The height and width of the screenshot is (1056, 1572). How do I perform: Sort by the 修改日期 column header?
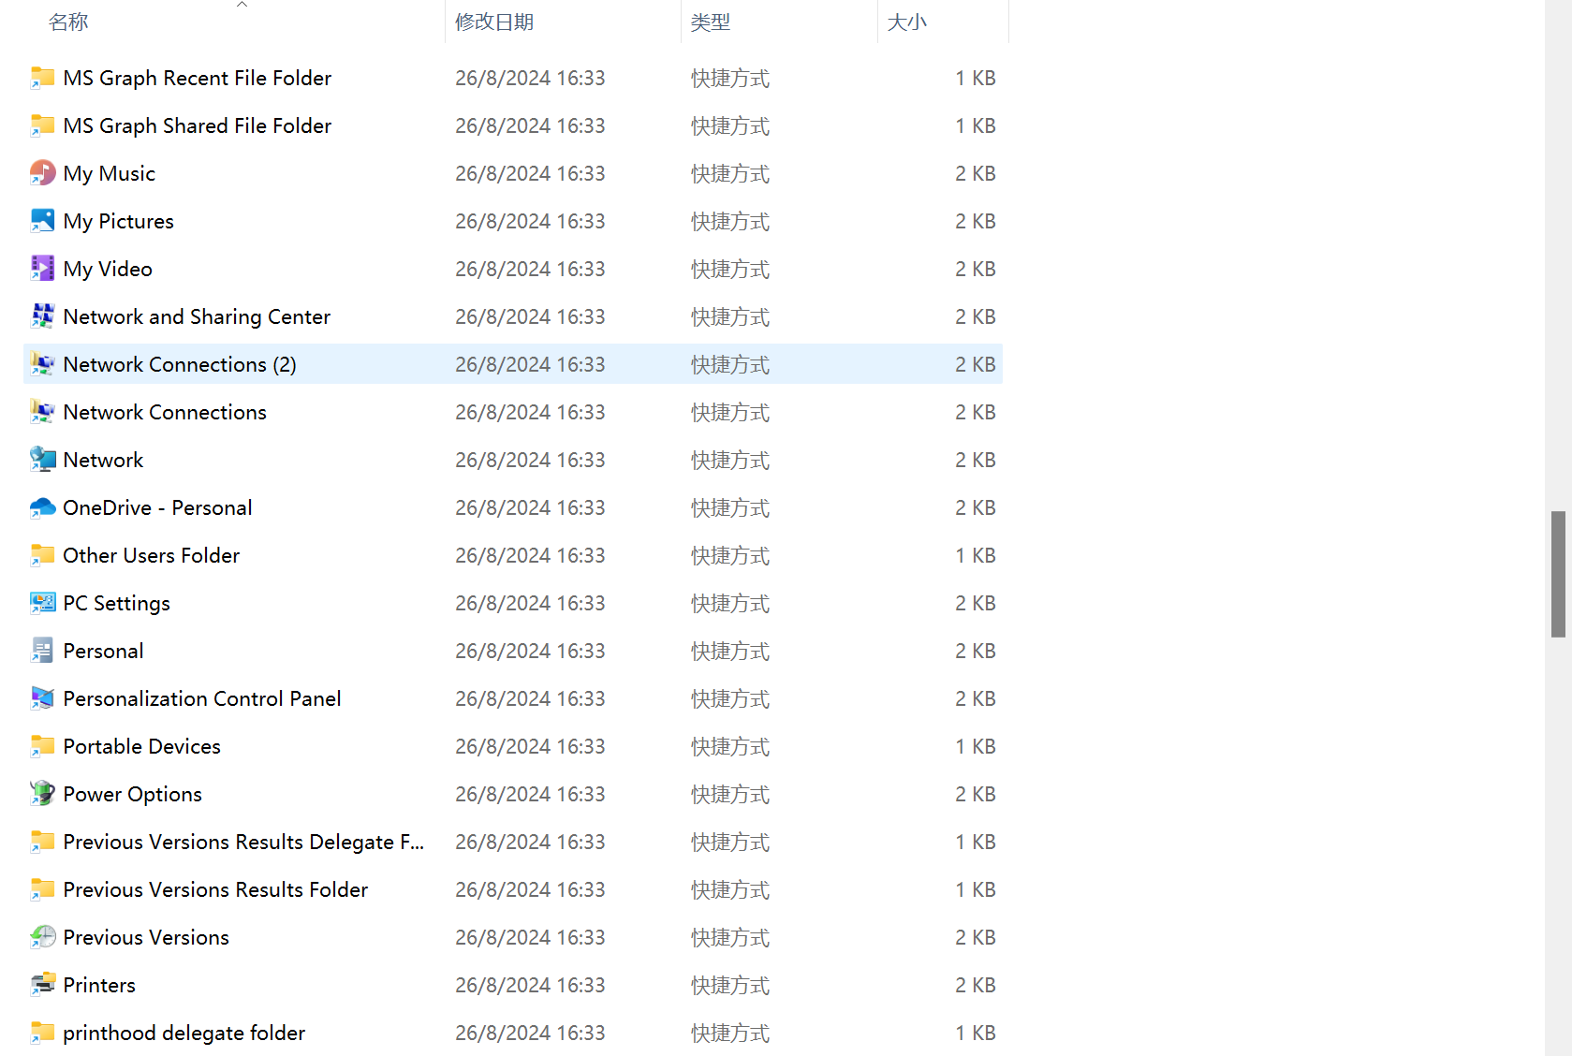(494, 22)
